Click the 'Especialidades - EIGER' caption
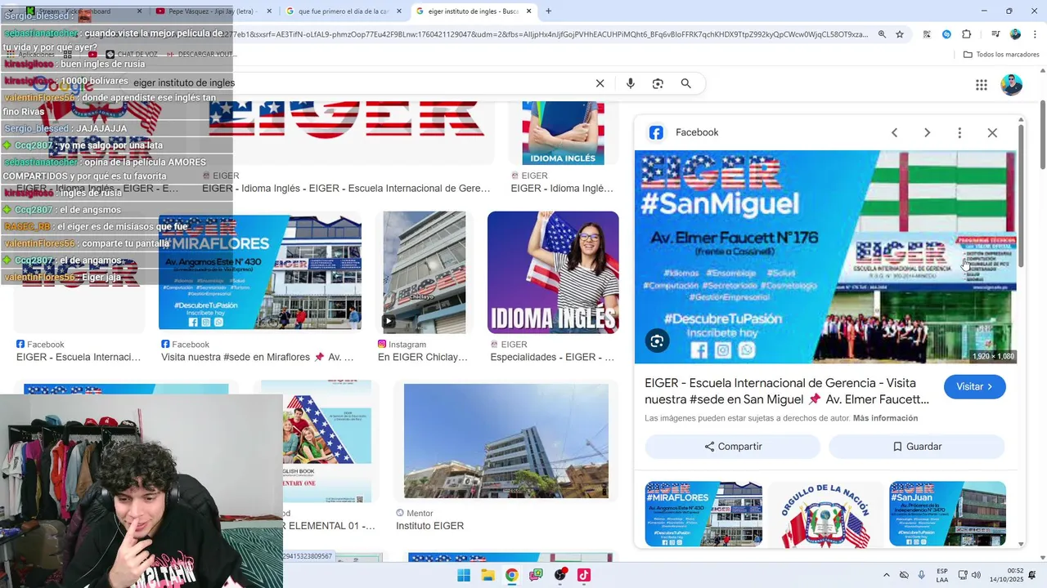The width and height of the screenshot is (1047, 588). pyautogui.click(x=552, y=357)
